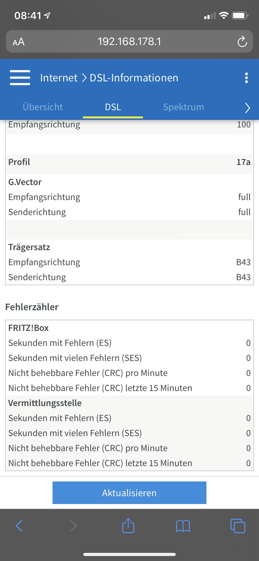Tap the 192.168.178.1 address field
This screenshot has width=259, height=561.
[129, 41]
